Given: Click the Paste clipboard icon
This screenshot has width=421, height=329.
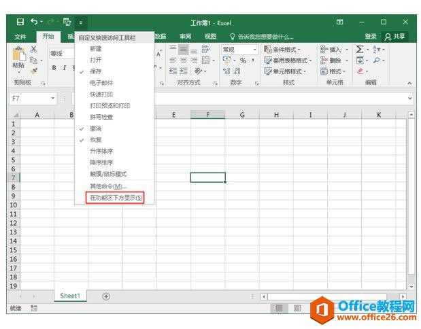Looking at the screenshot, I should point(18,54).
